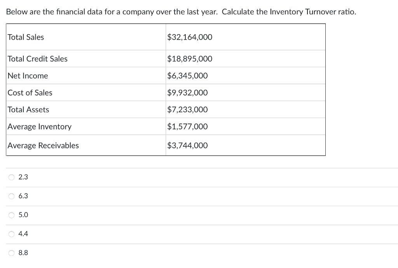Click the $7,233,000 value cell

188,109
